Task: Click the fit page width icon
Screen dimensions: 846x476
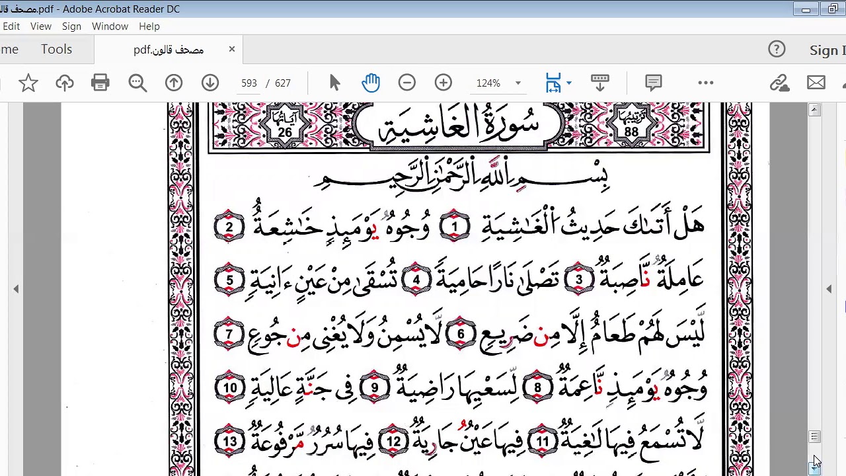Action: pyautogui.click(x=553, y=83)
